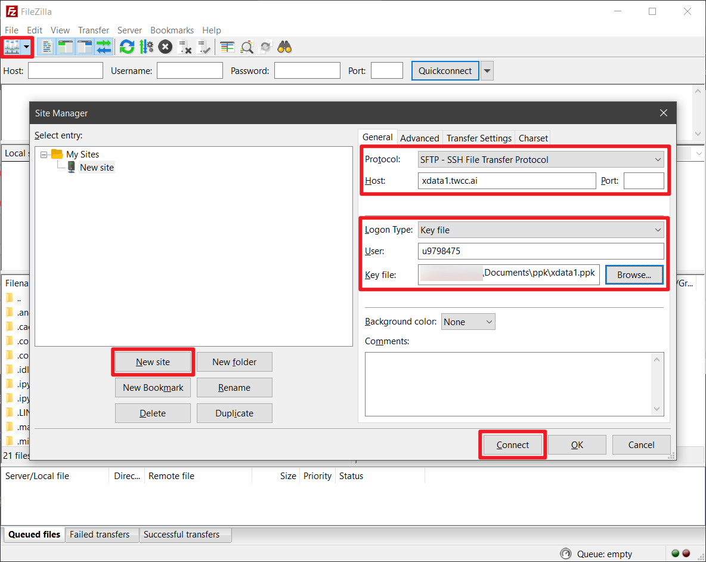Edit User field u9798475
The height and width of the screenshot is (562, 706).
541,251
